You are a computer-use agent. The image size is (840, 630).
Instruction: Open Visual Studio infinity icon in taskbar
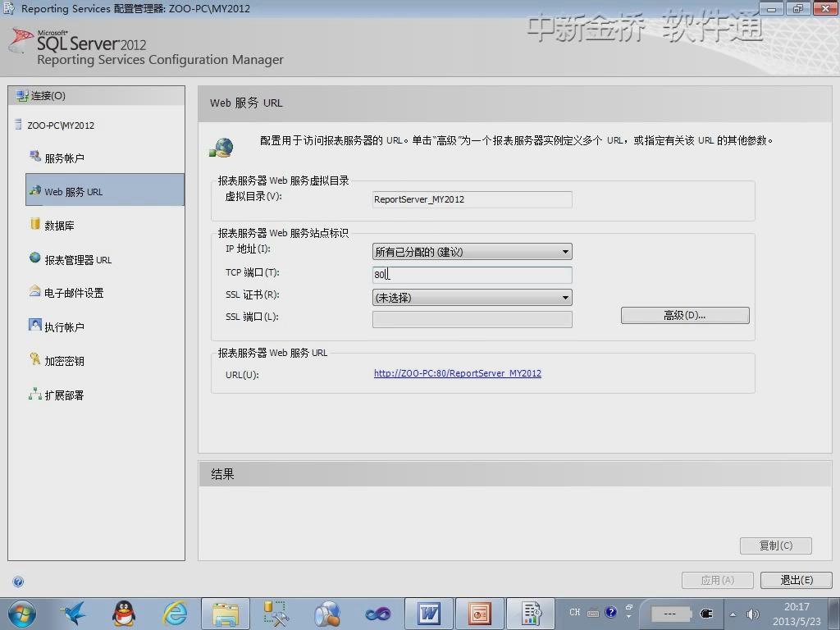[x=377, y=614]
